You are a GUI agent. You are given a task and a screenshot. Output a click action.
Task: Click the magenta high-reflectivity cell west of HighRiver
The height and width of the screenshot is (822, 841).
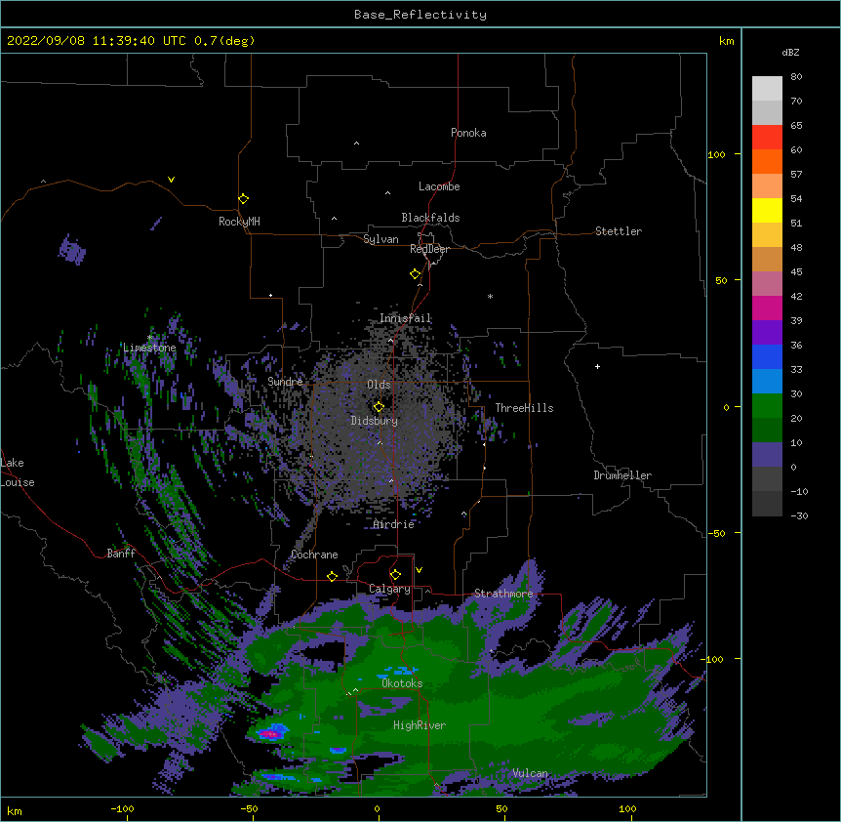270,733
